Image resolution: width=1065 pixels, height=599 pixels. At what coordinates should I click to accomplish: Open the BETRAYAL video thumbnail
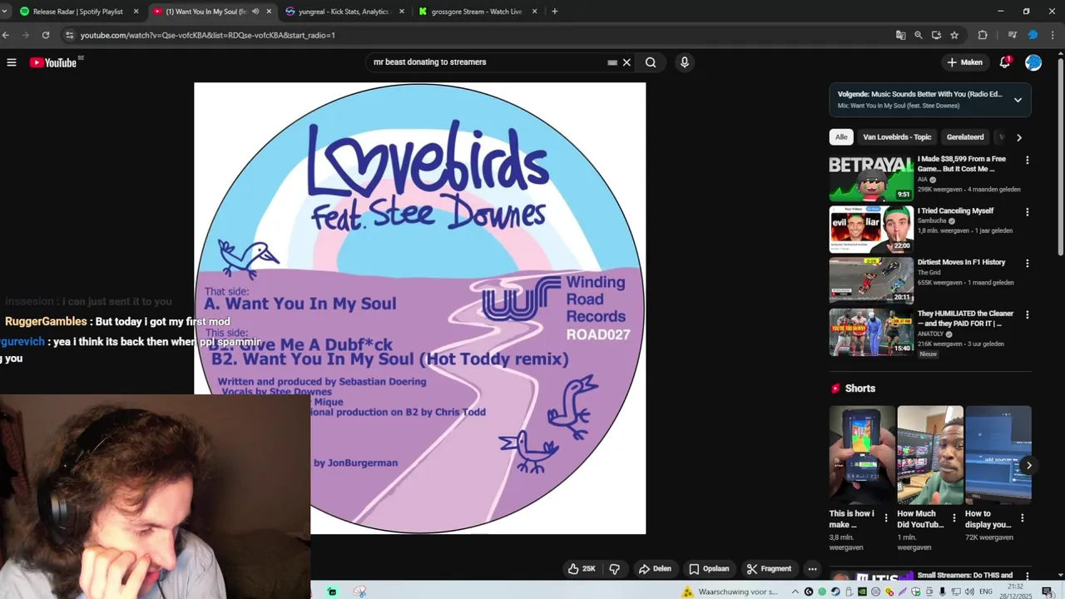coord(871,177)
